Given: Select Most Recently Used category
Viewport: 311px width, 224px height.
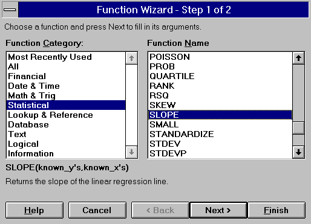Looking at the screenshot, I should [66, 57].
